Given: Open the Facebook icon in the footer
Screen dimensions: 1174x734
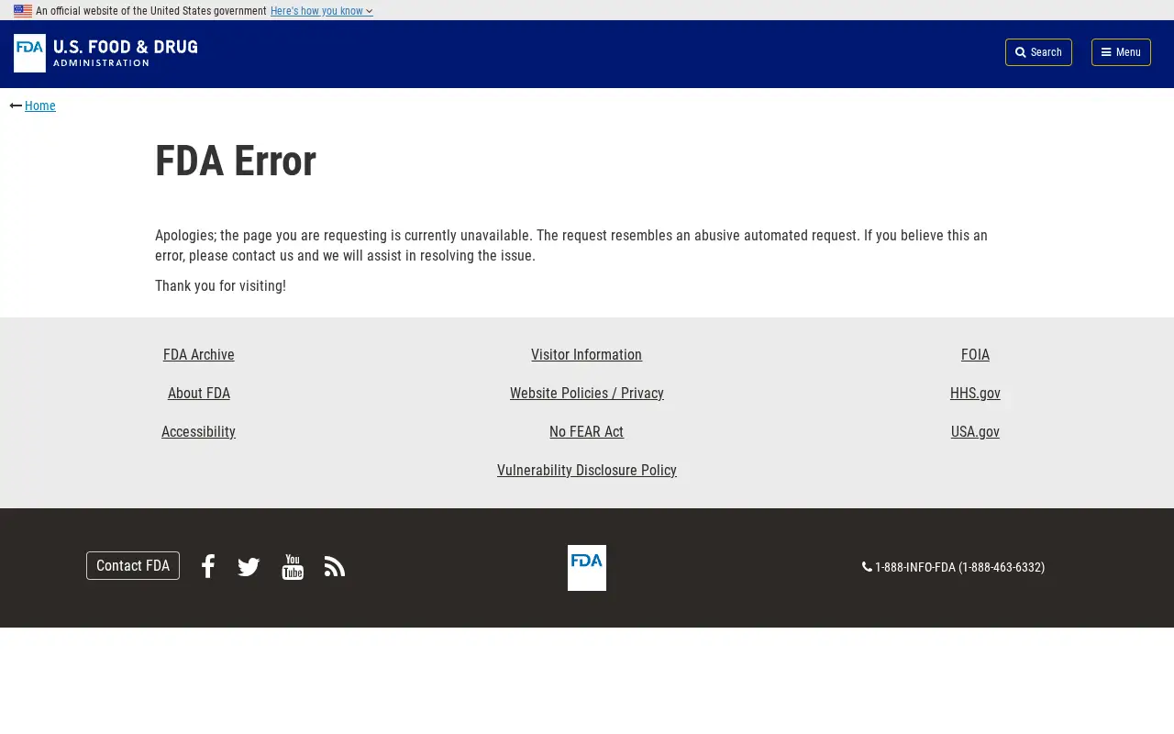Looking at the screenshot, I should click(x=208, y=566).
